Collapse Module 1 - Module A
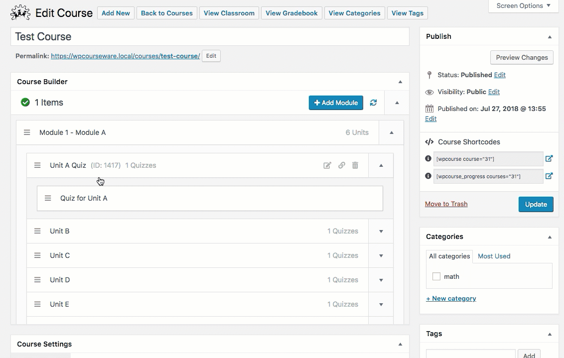The width and height of the screenshot is (564, 358). click(392, 132)
